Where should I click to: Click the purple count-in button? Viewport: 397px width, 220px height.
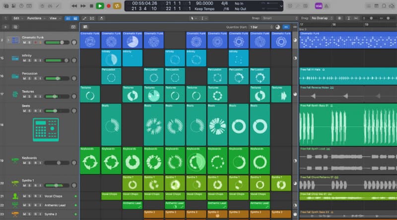click(318, 6)
